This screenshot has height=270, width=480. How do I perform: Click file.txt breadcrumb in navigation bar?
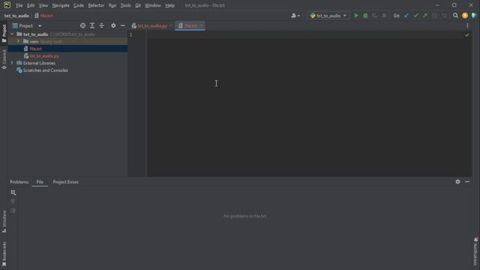click(43, 16)
